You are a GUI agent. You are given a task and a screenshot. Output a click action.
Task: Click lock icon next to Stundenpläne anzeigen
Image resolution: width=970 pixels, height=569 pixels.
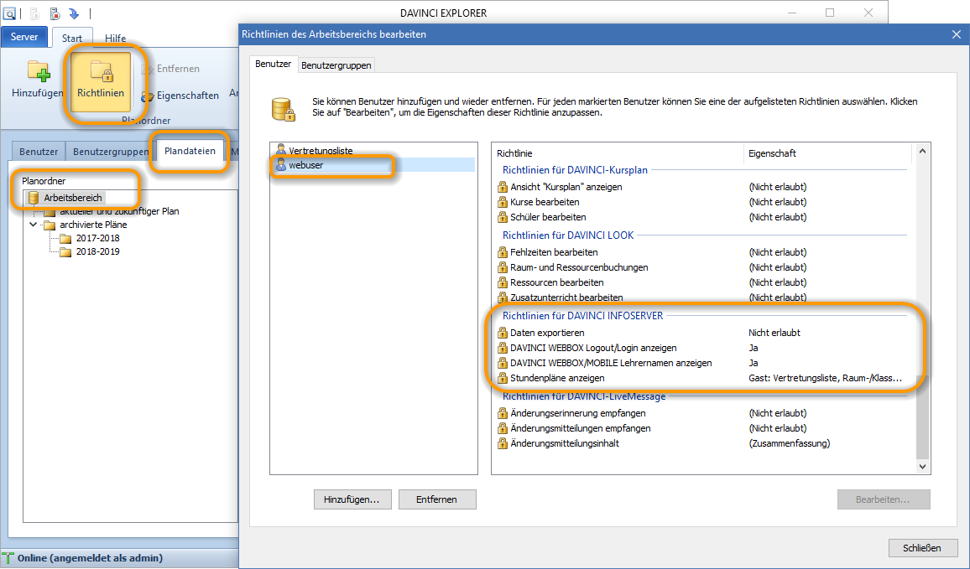[x=503, y=378]
